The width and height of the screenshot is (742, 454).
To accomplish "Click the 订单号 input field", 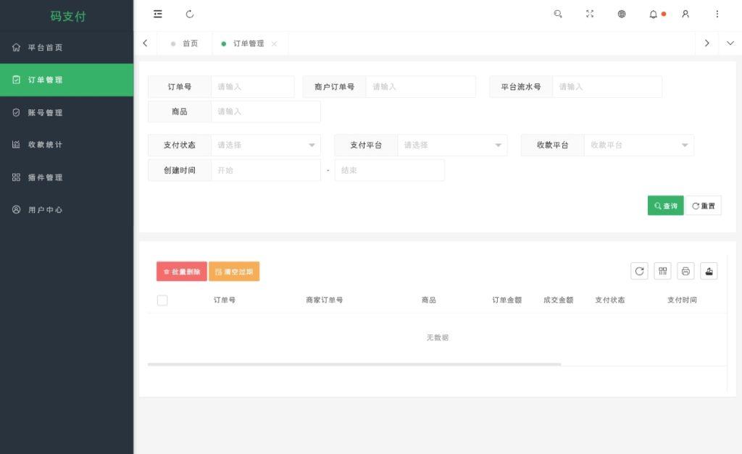I will (x=253, y=87).
